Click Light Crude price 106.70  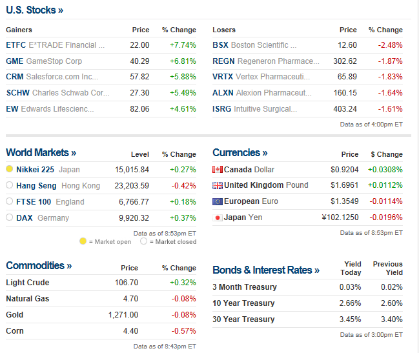click(127, 283)
